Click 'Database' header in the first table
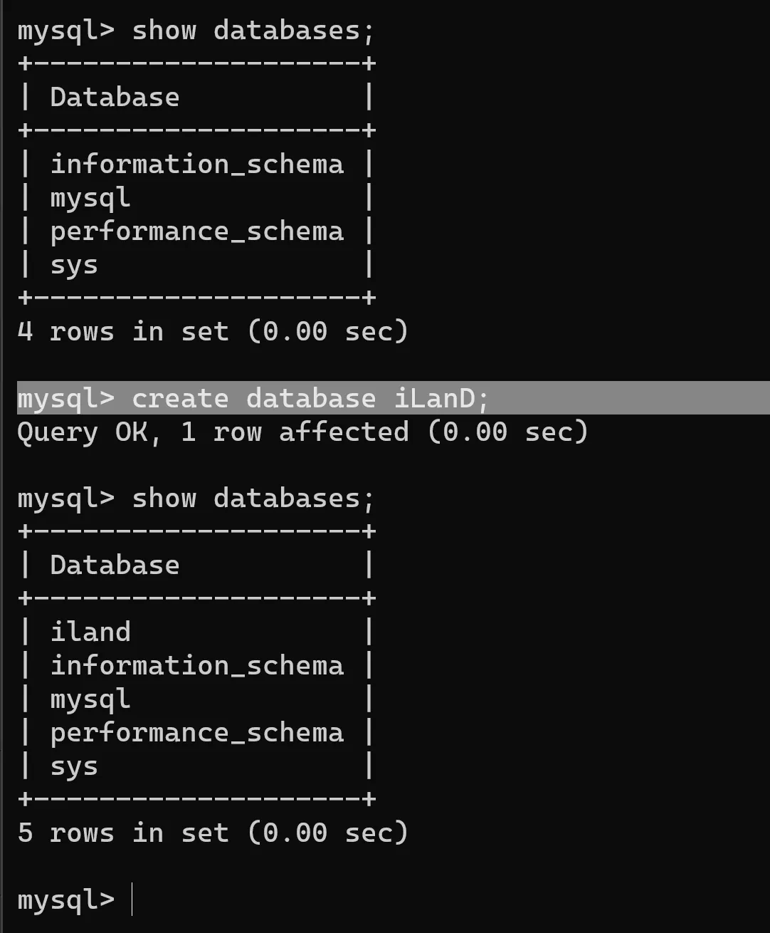Image resolution: width=770 pixels, height=933 pixels. [x=115, y=98]
